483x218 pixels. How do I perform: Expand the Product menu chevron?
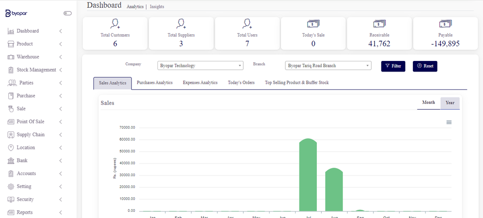click(61, 44)
